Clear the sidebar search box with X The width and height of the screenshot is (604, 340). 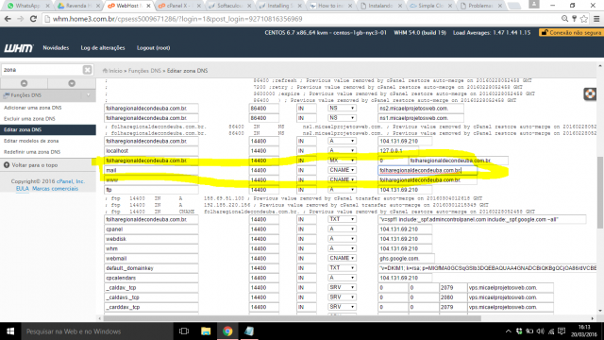pos(88,70)
